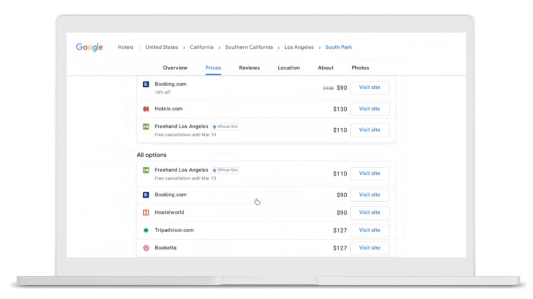Screen dimensions: 533x299
Task: Click the Booketta provider name
Action: coord(166,248)
